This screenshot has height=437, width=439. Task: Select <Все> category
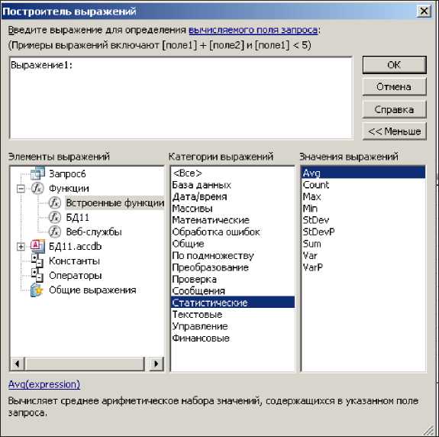click(233, 173)
